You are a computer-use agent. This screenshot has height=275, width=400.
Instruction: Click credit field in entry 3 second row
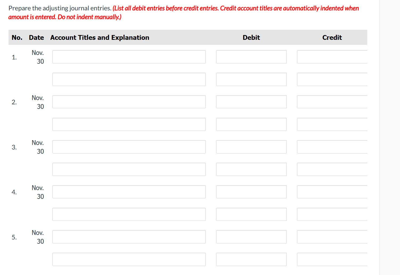[332, 169]
